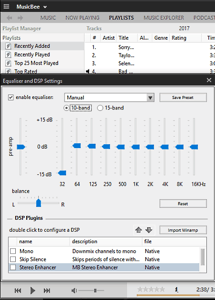Screen dimensions: 215x300
Task: Select the Stereo Enhancer plugin row
Action: pyautogui.click(x=104, y=268)
